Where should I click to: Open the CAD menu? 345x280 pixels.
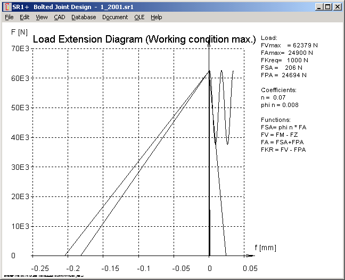[x=60, y=17]
